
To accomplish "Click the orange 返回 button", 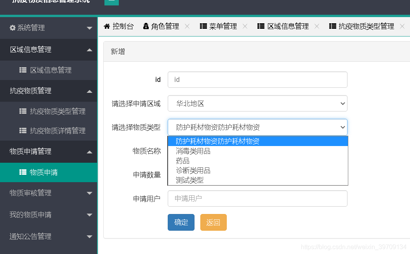I will 213,223.
